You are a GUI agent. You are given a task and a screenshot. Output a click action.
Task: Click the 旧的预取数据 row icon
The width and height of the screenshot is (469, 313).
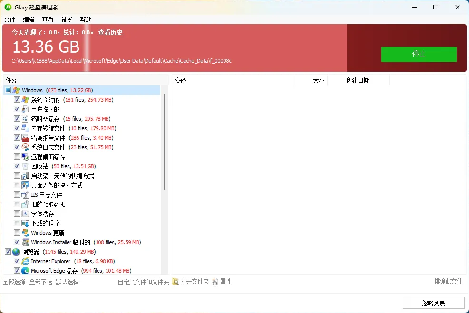click(x=25, y=204)
